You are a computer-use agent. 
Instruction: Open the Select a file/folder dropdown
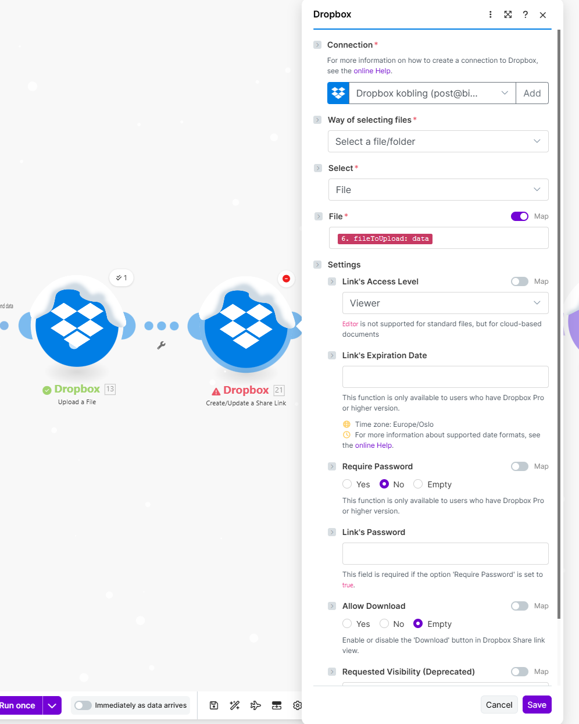click(438, 141)
